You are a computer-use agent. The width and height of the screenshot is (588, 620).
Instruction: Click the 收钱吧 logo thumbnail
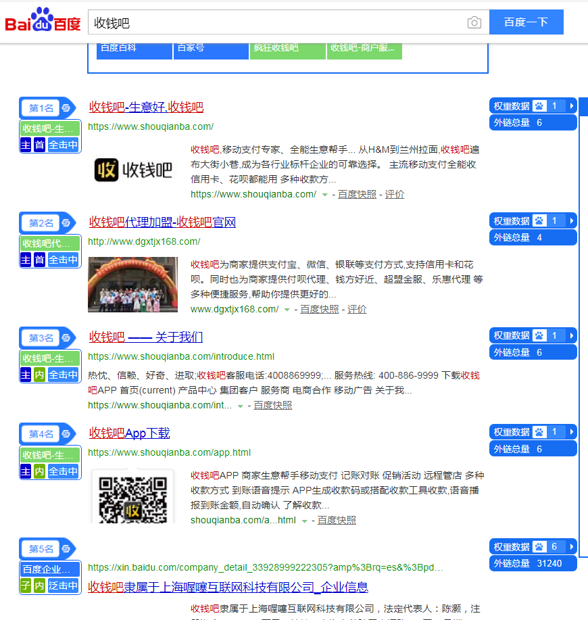tap(133, 170)
